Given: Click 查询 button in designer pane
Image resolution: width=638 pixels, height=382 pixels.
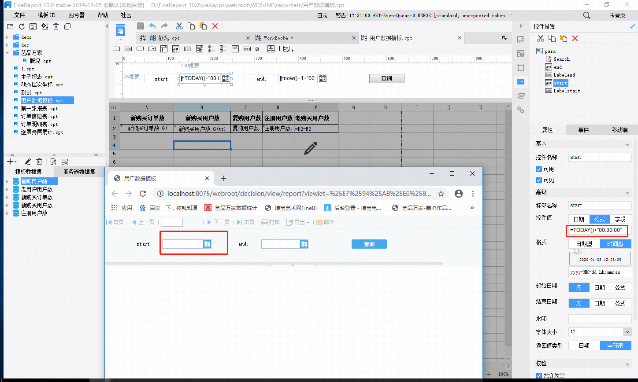Looking at the screenshot, I should pyautogui.click(x=386, y=78).
